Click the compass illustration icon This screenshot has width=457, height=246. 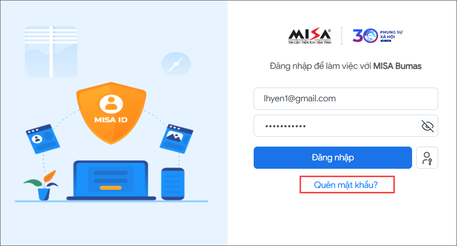tap(176, 64)
